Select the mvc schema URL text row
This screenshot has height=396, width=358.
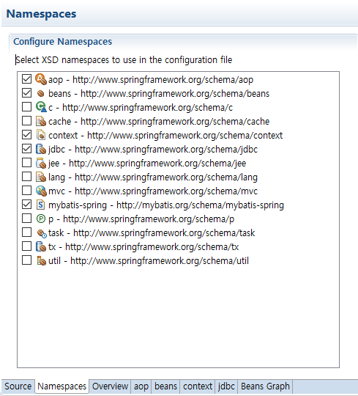coord(153,191)
